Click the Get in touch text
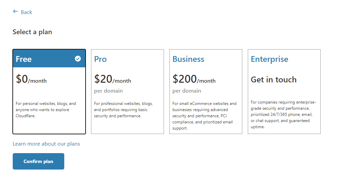343x175 pixels. (x=274, y=80)
